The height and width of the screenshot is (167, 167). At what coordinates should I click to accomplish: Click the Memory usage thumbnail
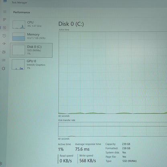18,37
